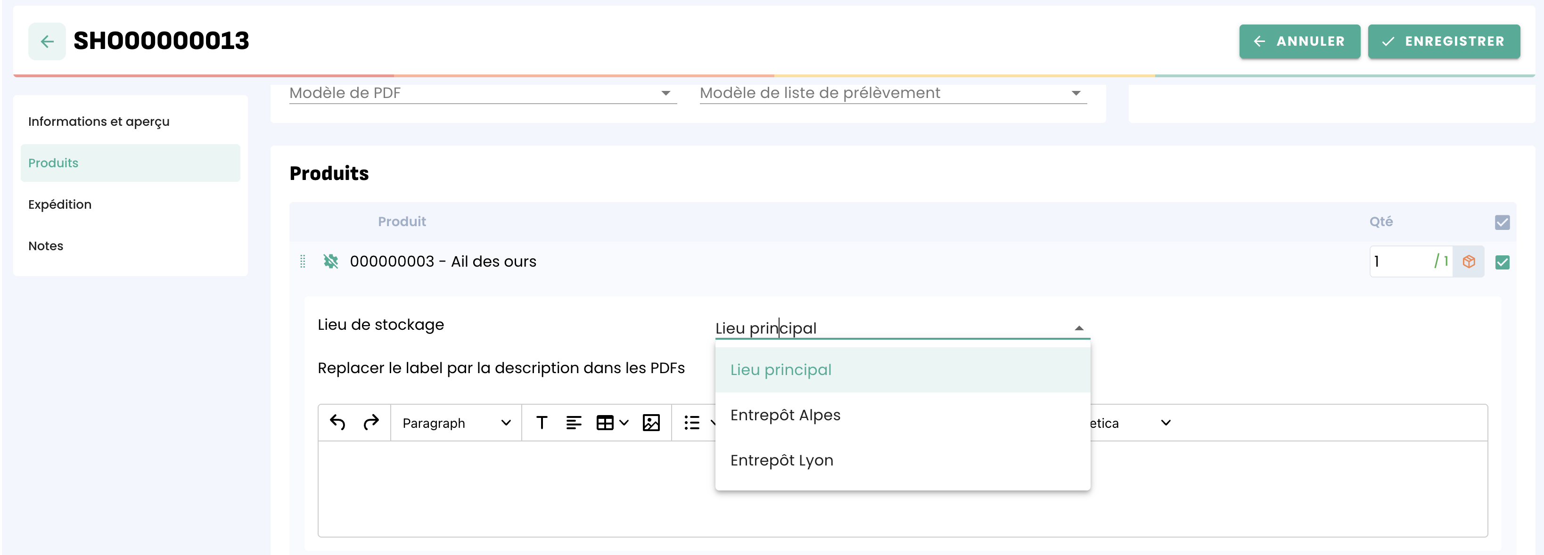Click the insert table icon
The image size is (1544, 555).
(605, 423)
